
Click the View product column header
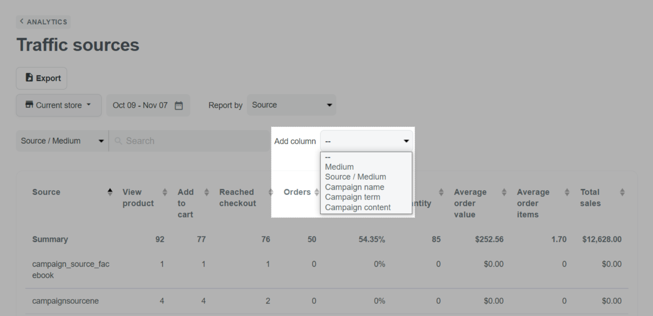[x=138, y=198]
